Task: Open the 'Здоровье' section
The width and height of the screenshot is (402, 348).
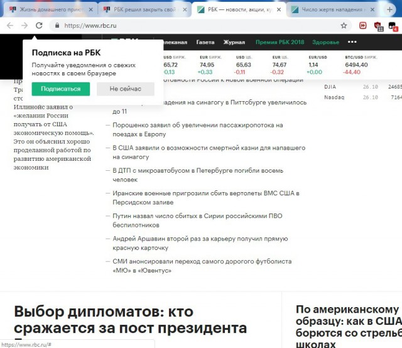Action: [x=325, y=42]
